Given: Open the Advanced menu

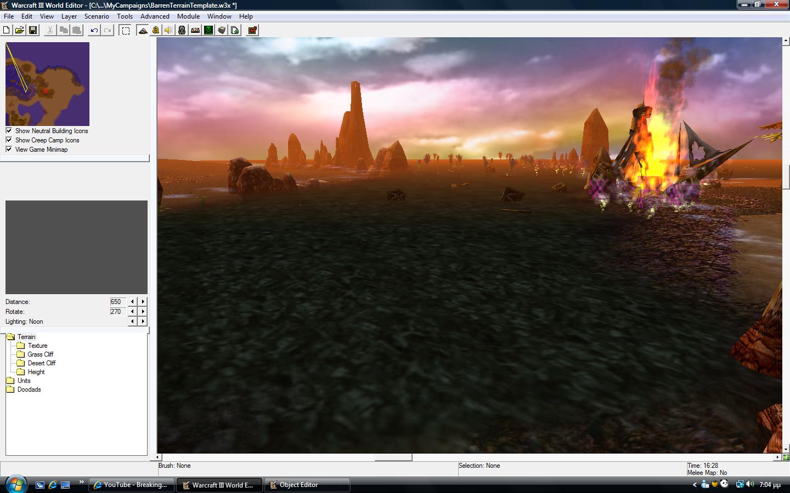Looking at the screenshot, I should (155, 16).
